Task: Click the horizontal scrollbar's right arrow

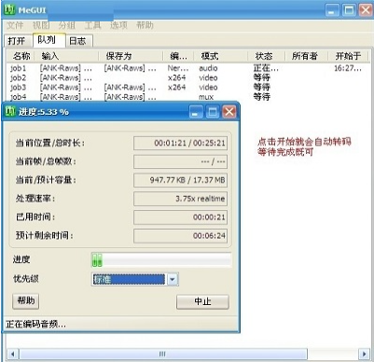Action: (x=364, y=354)
